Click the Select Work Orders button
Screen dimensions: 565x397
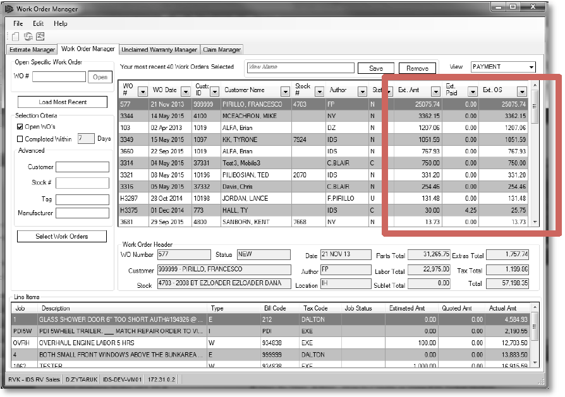click(61, 237)
